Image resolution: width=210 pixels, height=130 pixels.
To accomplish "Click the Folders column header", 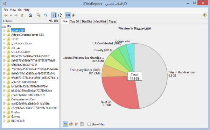I will pyautogui.click(x=8, y=21).
